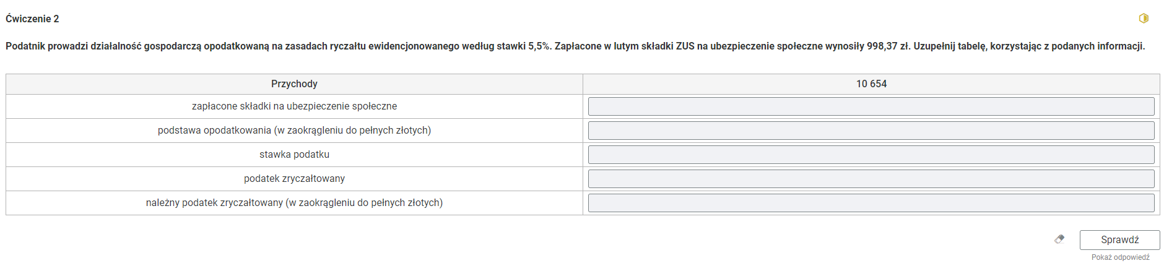
Task: Focus the podstawa opodatkowania input field
Action: [x=871, y=131]
